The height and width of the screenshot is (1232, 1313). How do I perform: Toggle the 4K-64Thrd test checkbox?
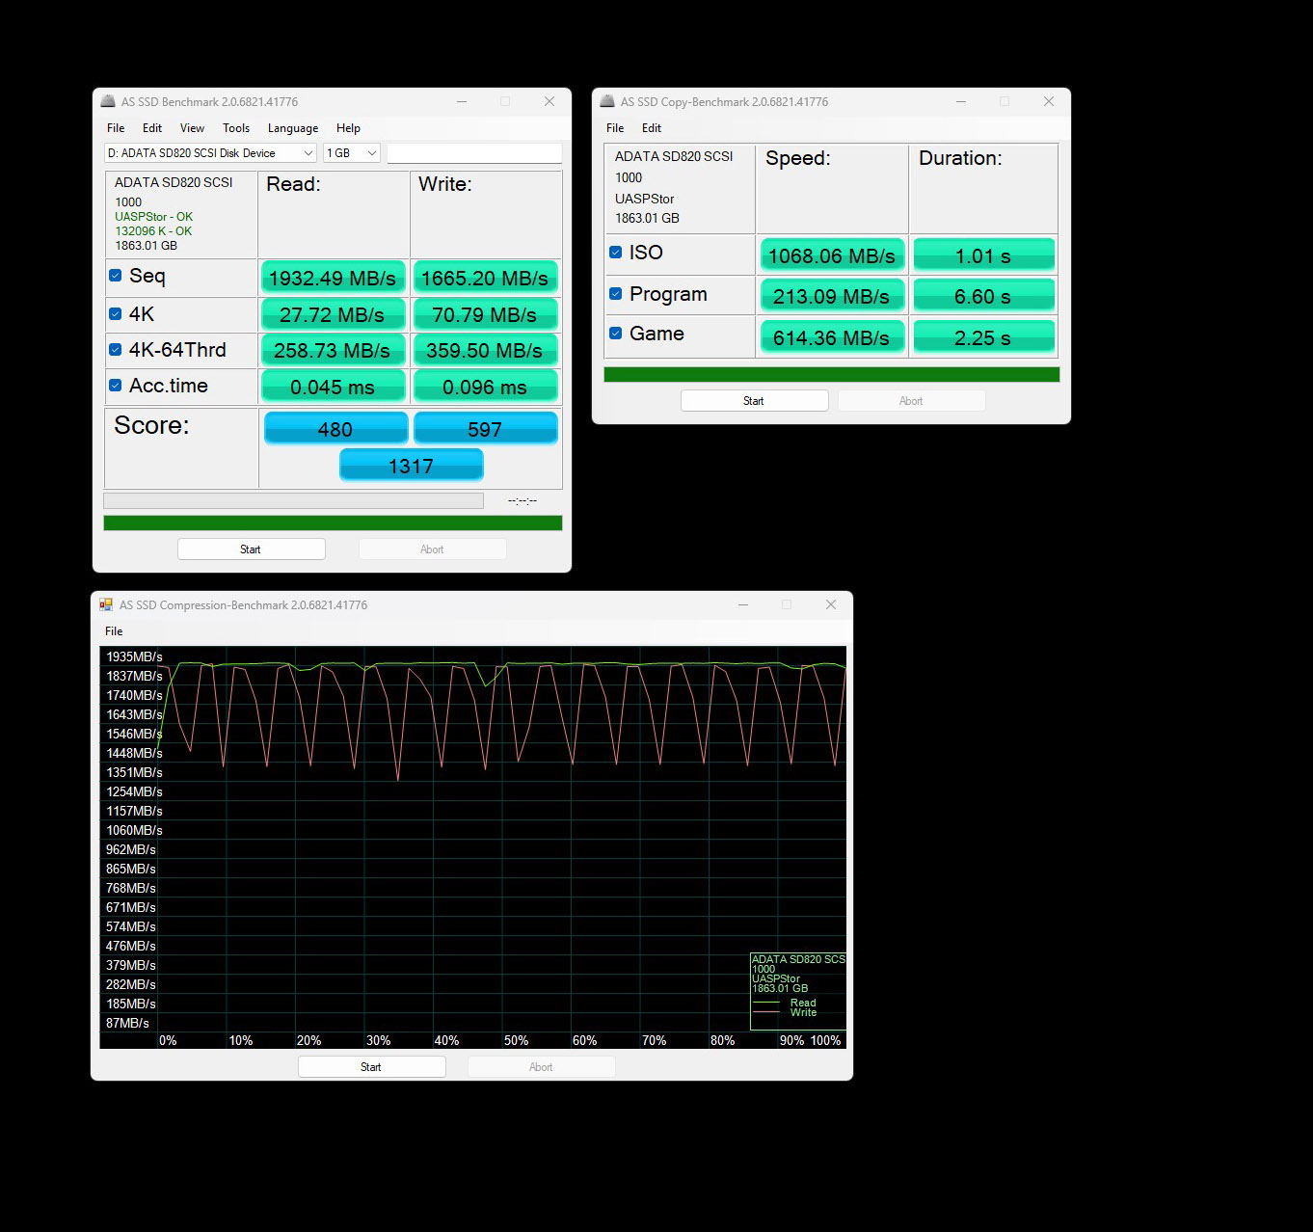(116, 350)
